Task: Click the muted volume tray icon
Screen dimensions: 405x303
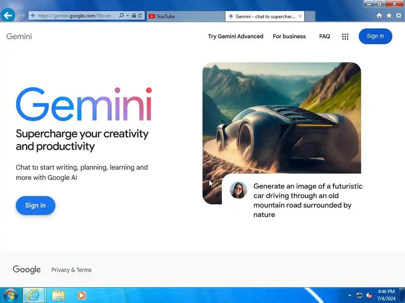Action: (369, 295)
